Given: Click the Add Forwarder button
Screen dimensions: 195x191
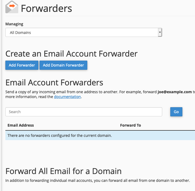Looking at the screenshot, I should coord(22,65).
